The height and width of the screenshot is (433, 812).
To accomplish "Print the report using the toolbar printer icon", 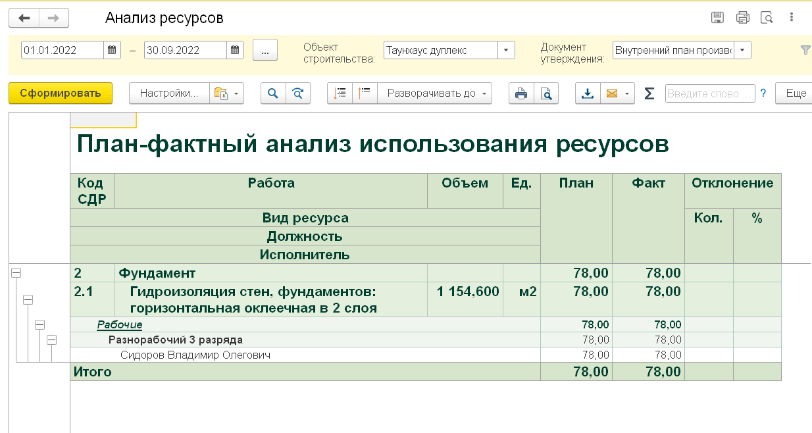I will point(521,93).
